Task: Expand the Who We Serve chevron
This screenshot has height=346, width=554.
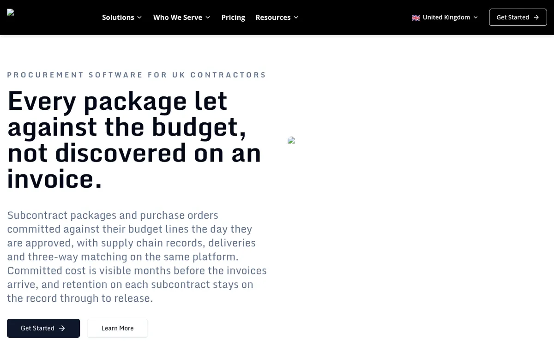Action: click(208, 18)
